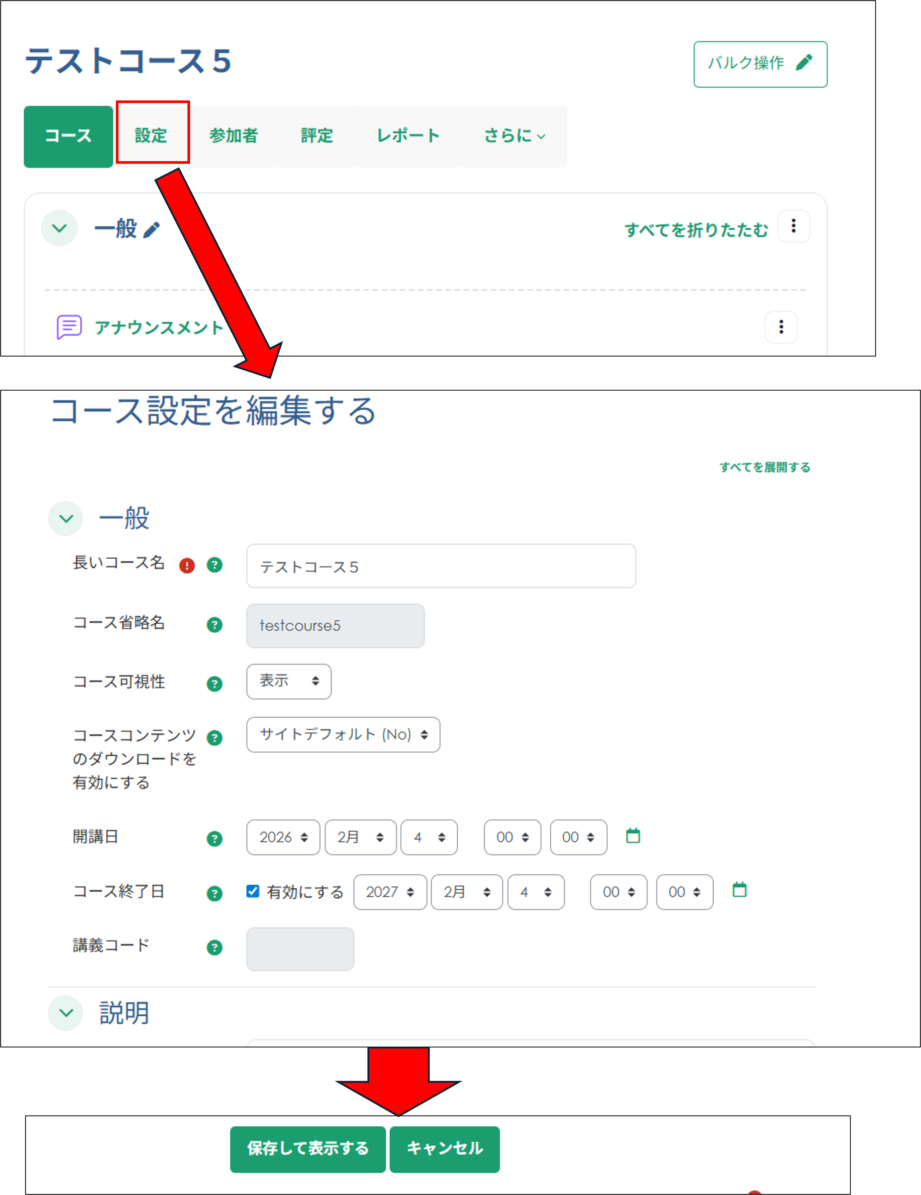Click help icon for コース可視性
Image resolution: width=921 pixels, height=1195 pixels.
[214, 684]
